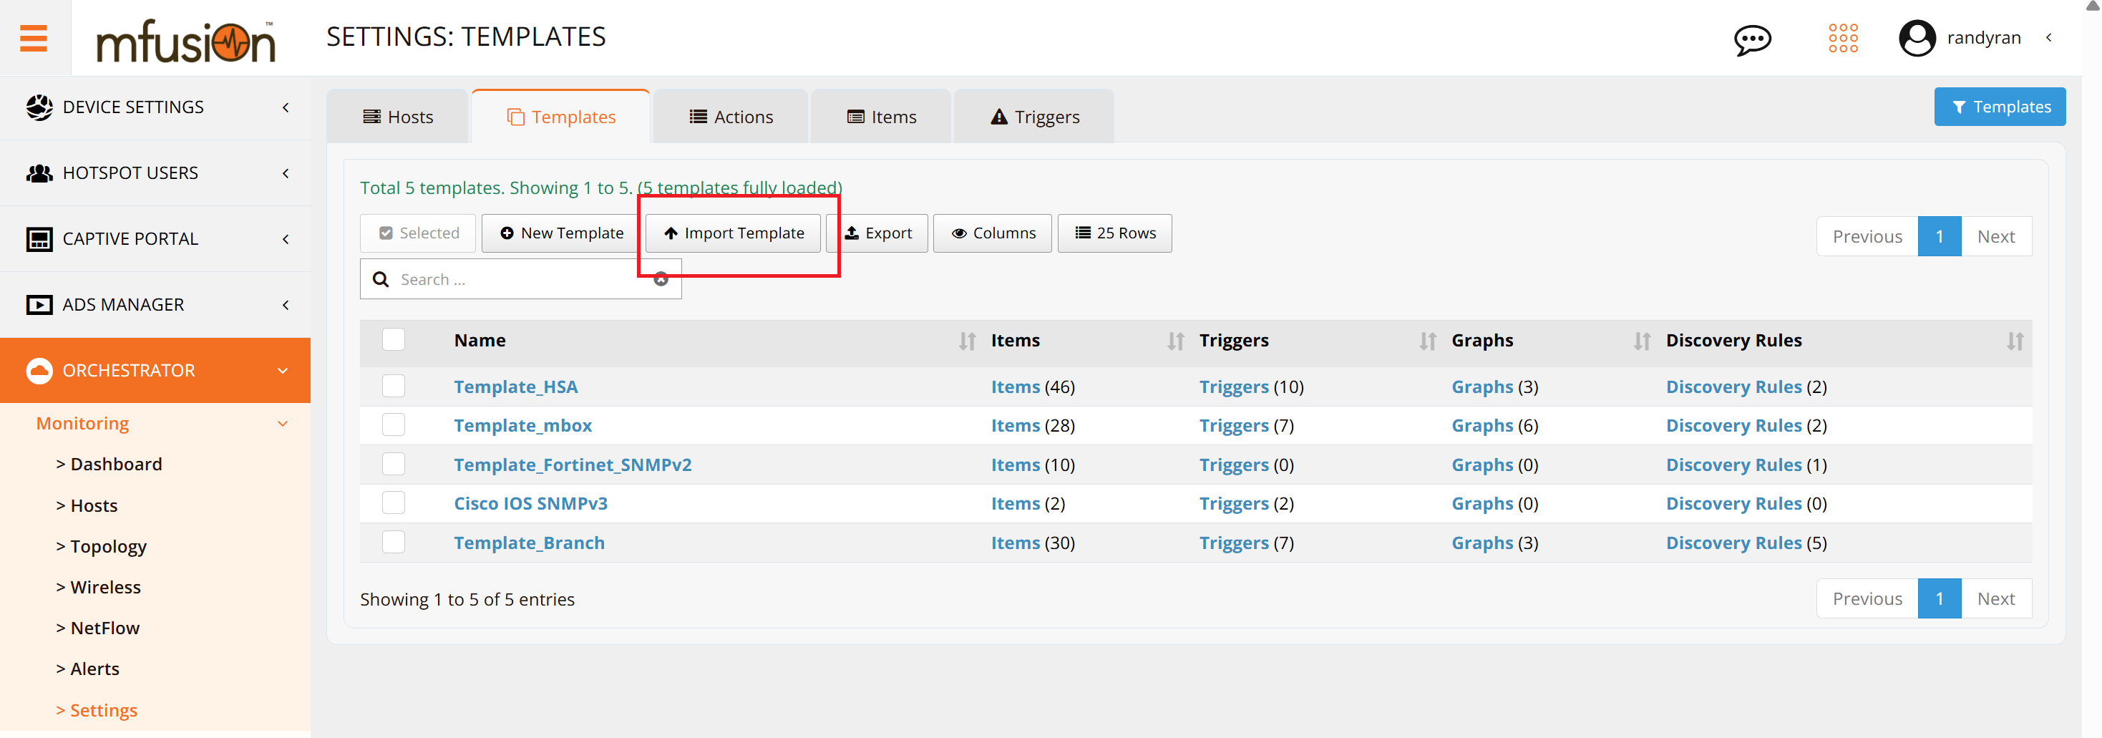Open Graphs link for Template_Fortinet_SNMPv2
Screen dimensions: 2102x738
point(1481,465)
